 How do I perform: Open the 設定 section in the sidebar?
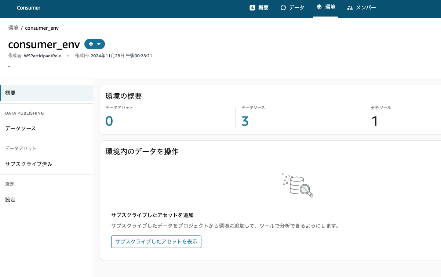(11, 199)
